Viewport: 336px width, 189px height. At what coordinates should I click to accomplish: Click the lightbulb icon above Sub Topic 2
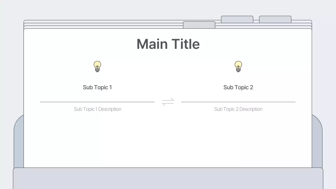click(238, 66)
